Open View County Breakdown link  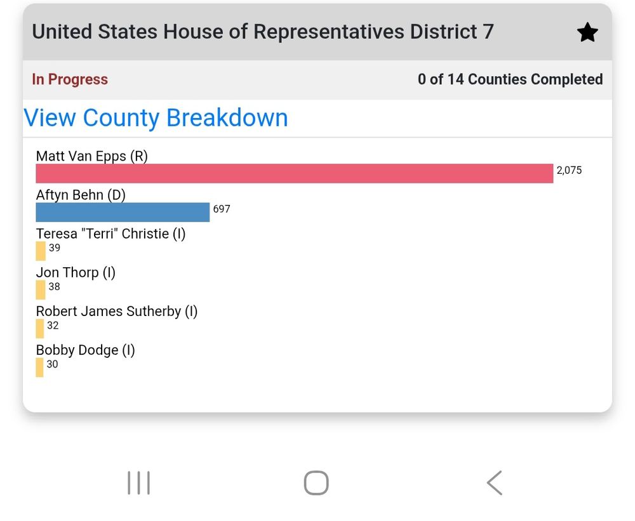coord(156,118)
